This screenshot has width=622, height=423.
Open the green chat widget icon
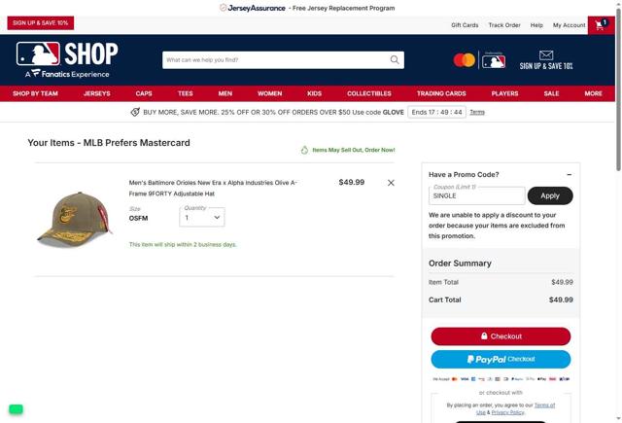pos(16,408)
